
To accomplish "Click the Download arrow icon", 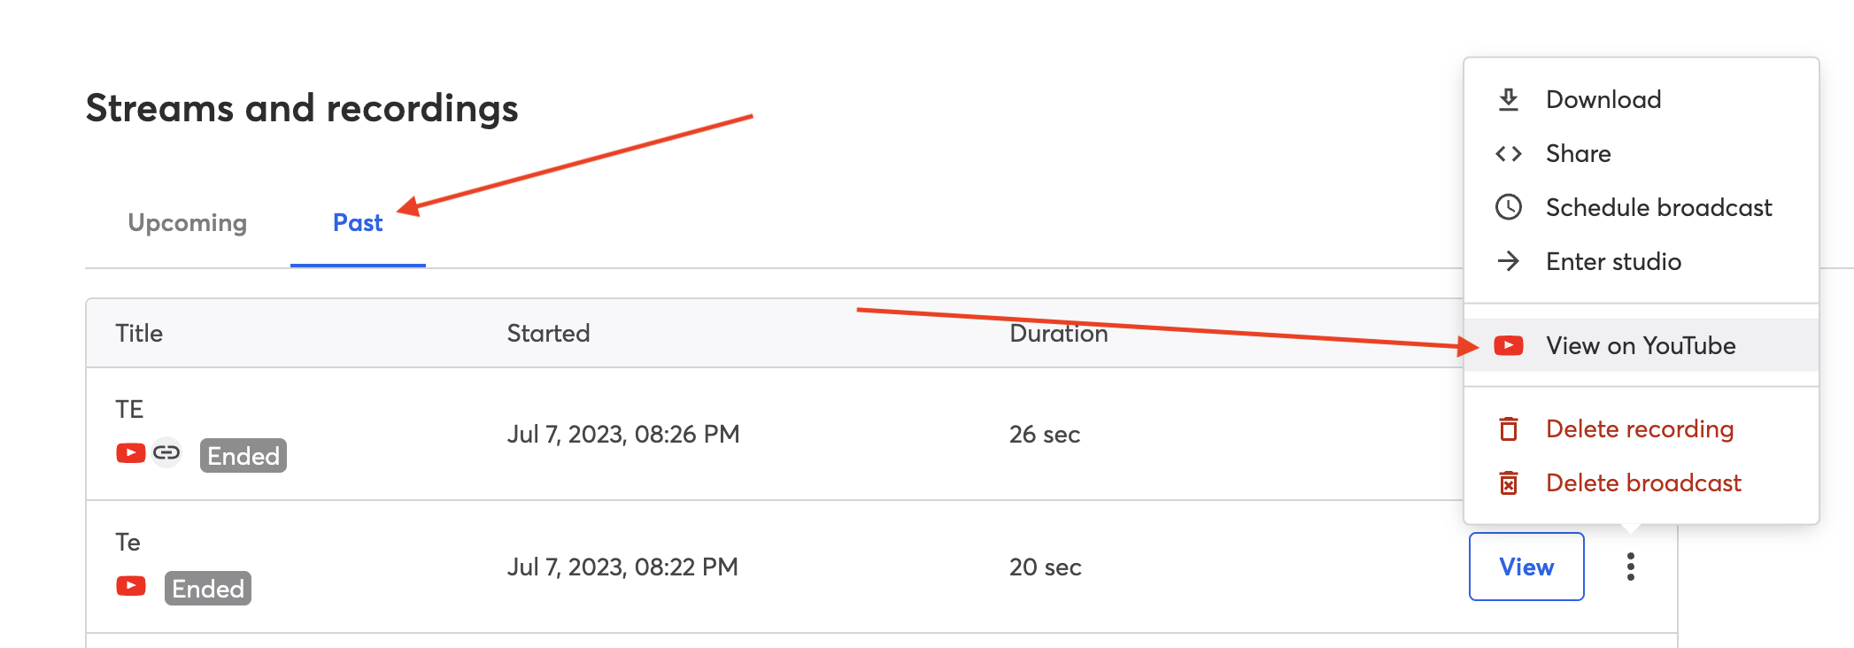I will click(1509, 100).
